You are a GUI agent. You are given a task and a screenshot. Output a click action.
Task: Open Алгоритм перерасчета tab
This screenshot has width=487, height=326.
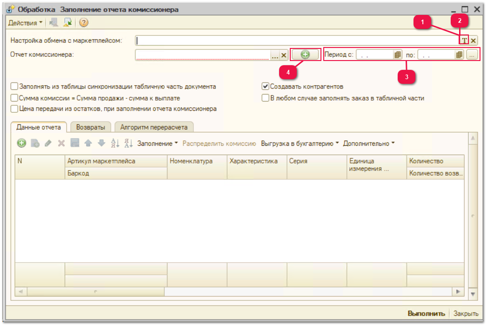click(x=154, y=127)
